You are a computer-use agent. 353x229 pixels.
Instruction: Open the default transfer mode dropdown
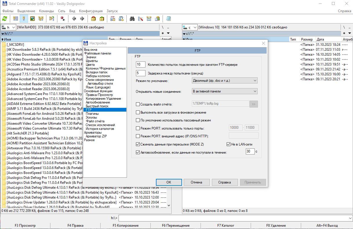point(225,81)
